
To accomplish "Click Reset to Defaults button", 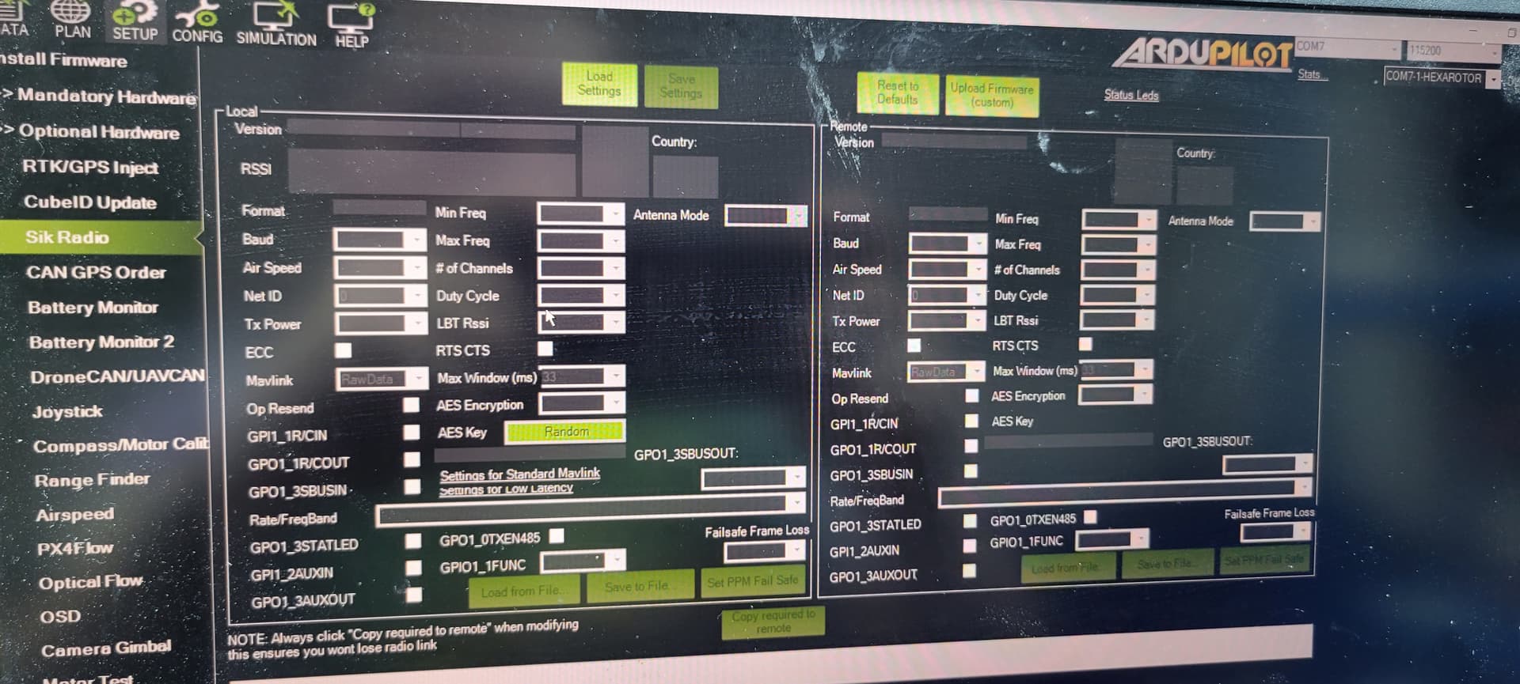I will (x=897, y=93).
